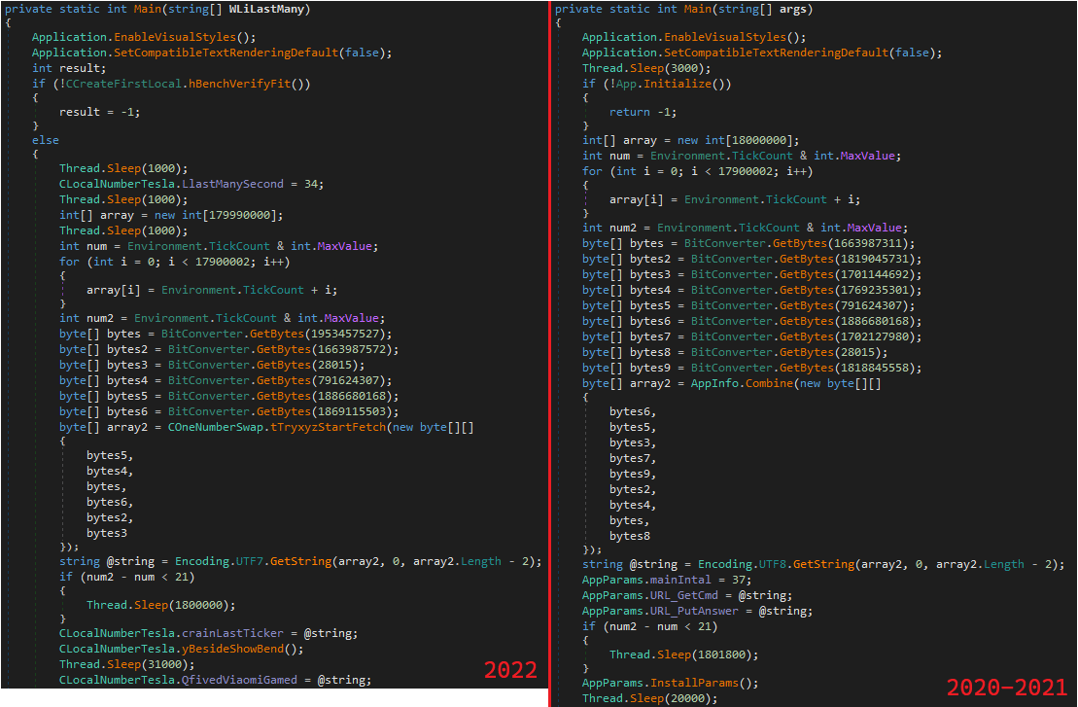This screenshot has height=707, width=1078.
Task: Select the 'return -1;' statement
Action: (643, 112)
